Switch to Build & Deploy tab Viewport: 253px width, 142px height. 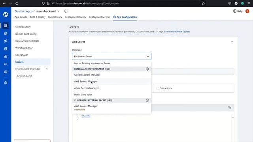pyautogui.click(x=38, y=17)
